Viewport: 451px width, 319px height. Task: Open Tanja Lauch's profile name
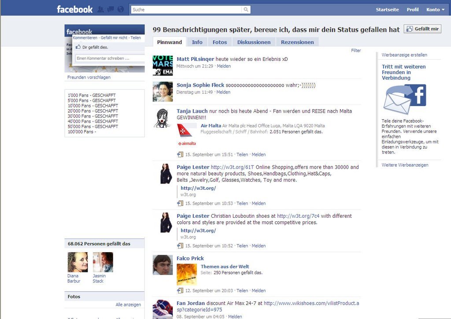pyautogui.click(x=192, y=111)
